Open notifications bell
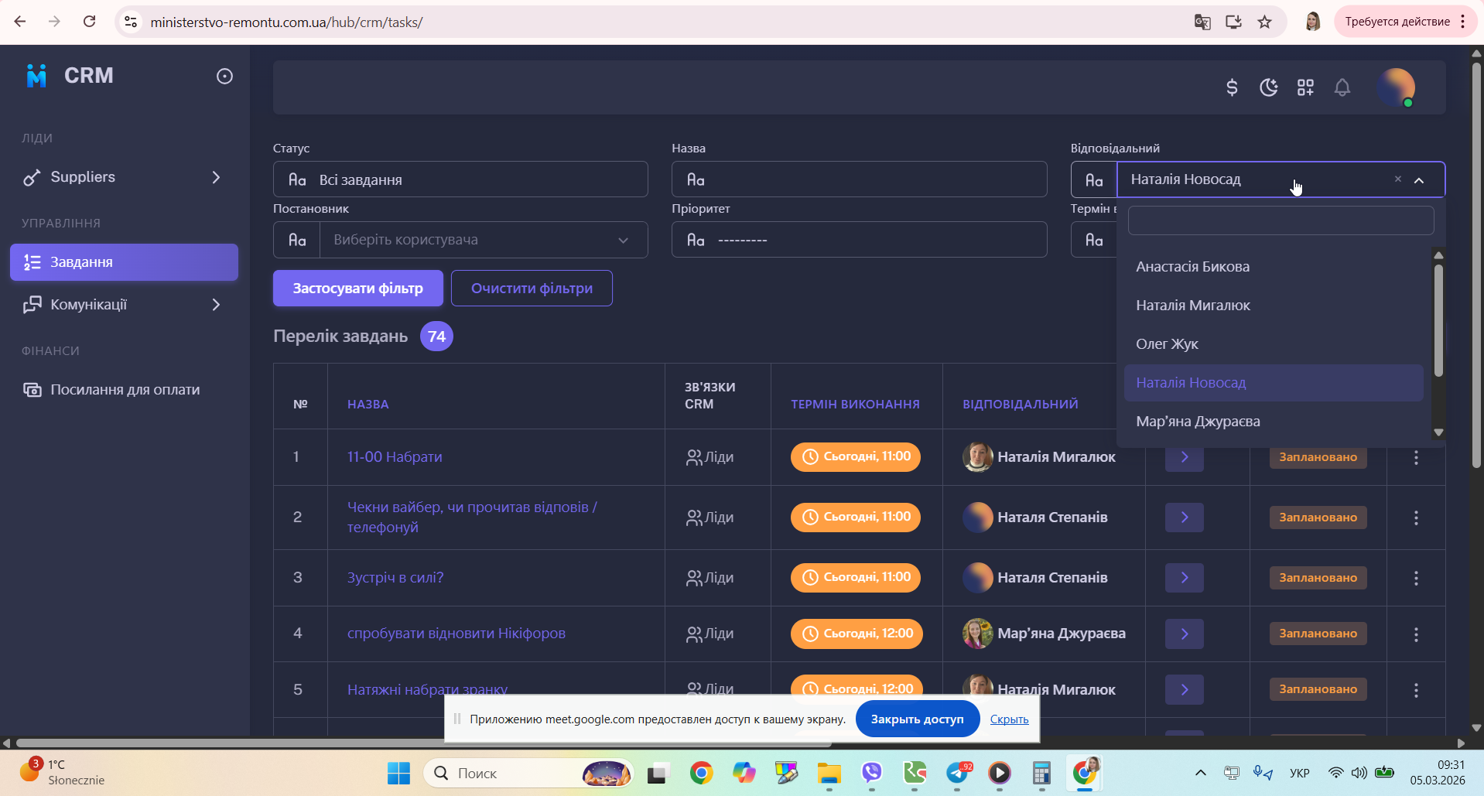This screenshot has width=1484, height=796. click(1342, 87)
